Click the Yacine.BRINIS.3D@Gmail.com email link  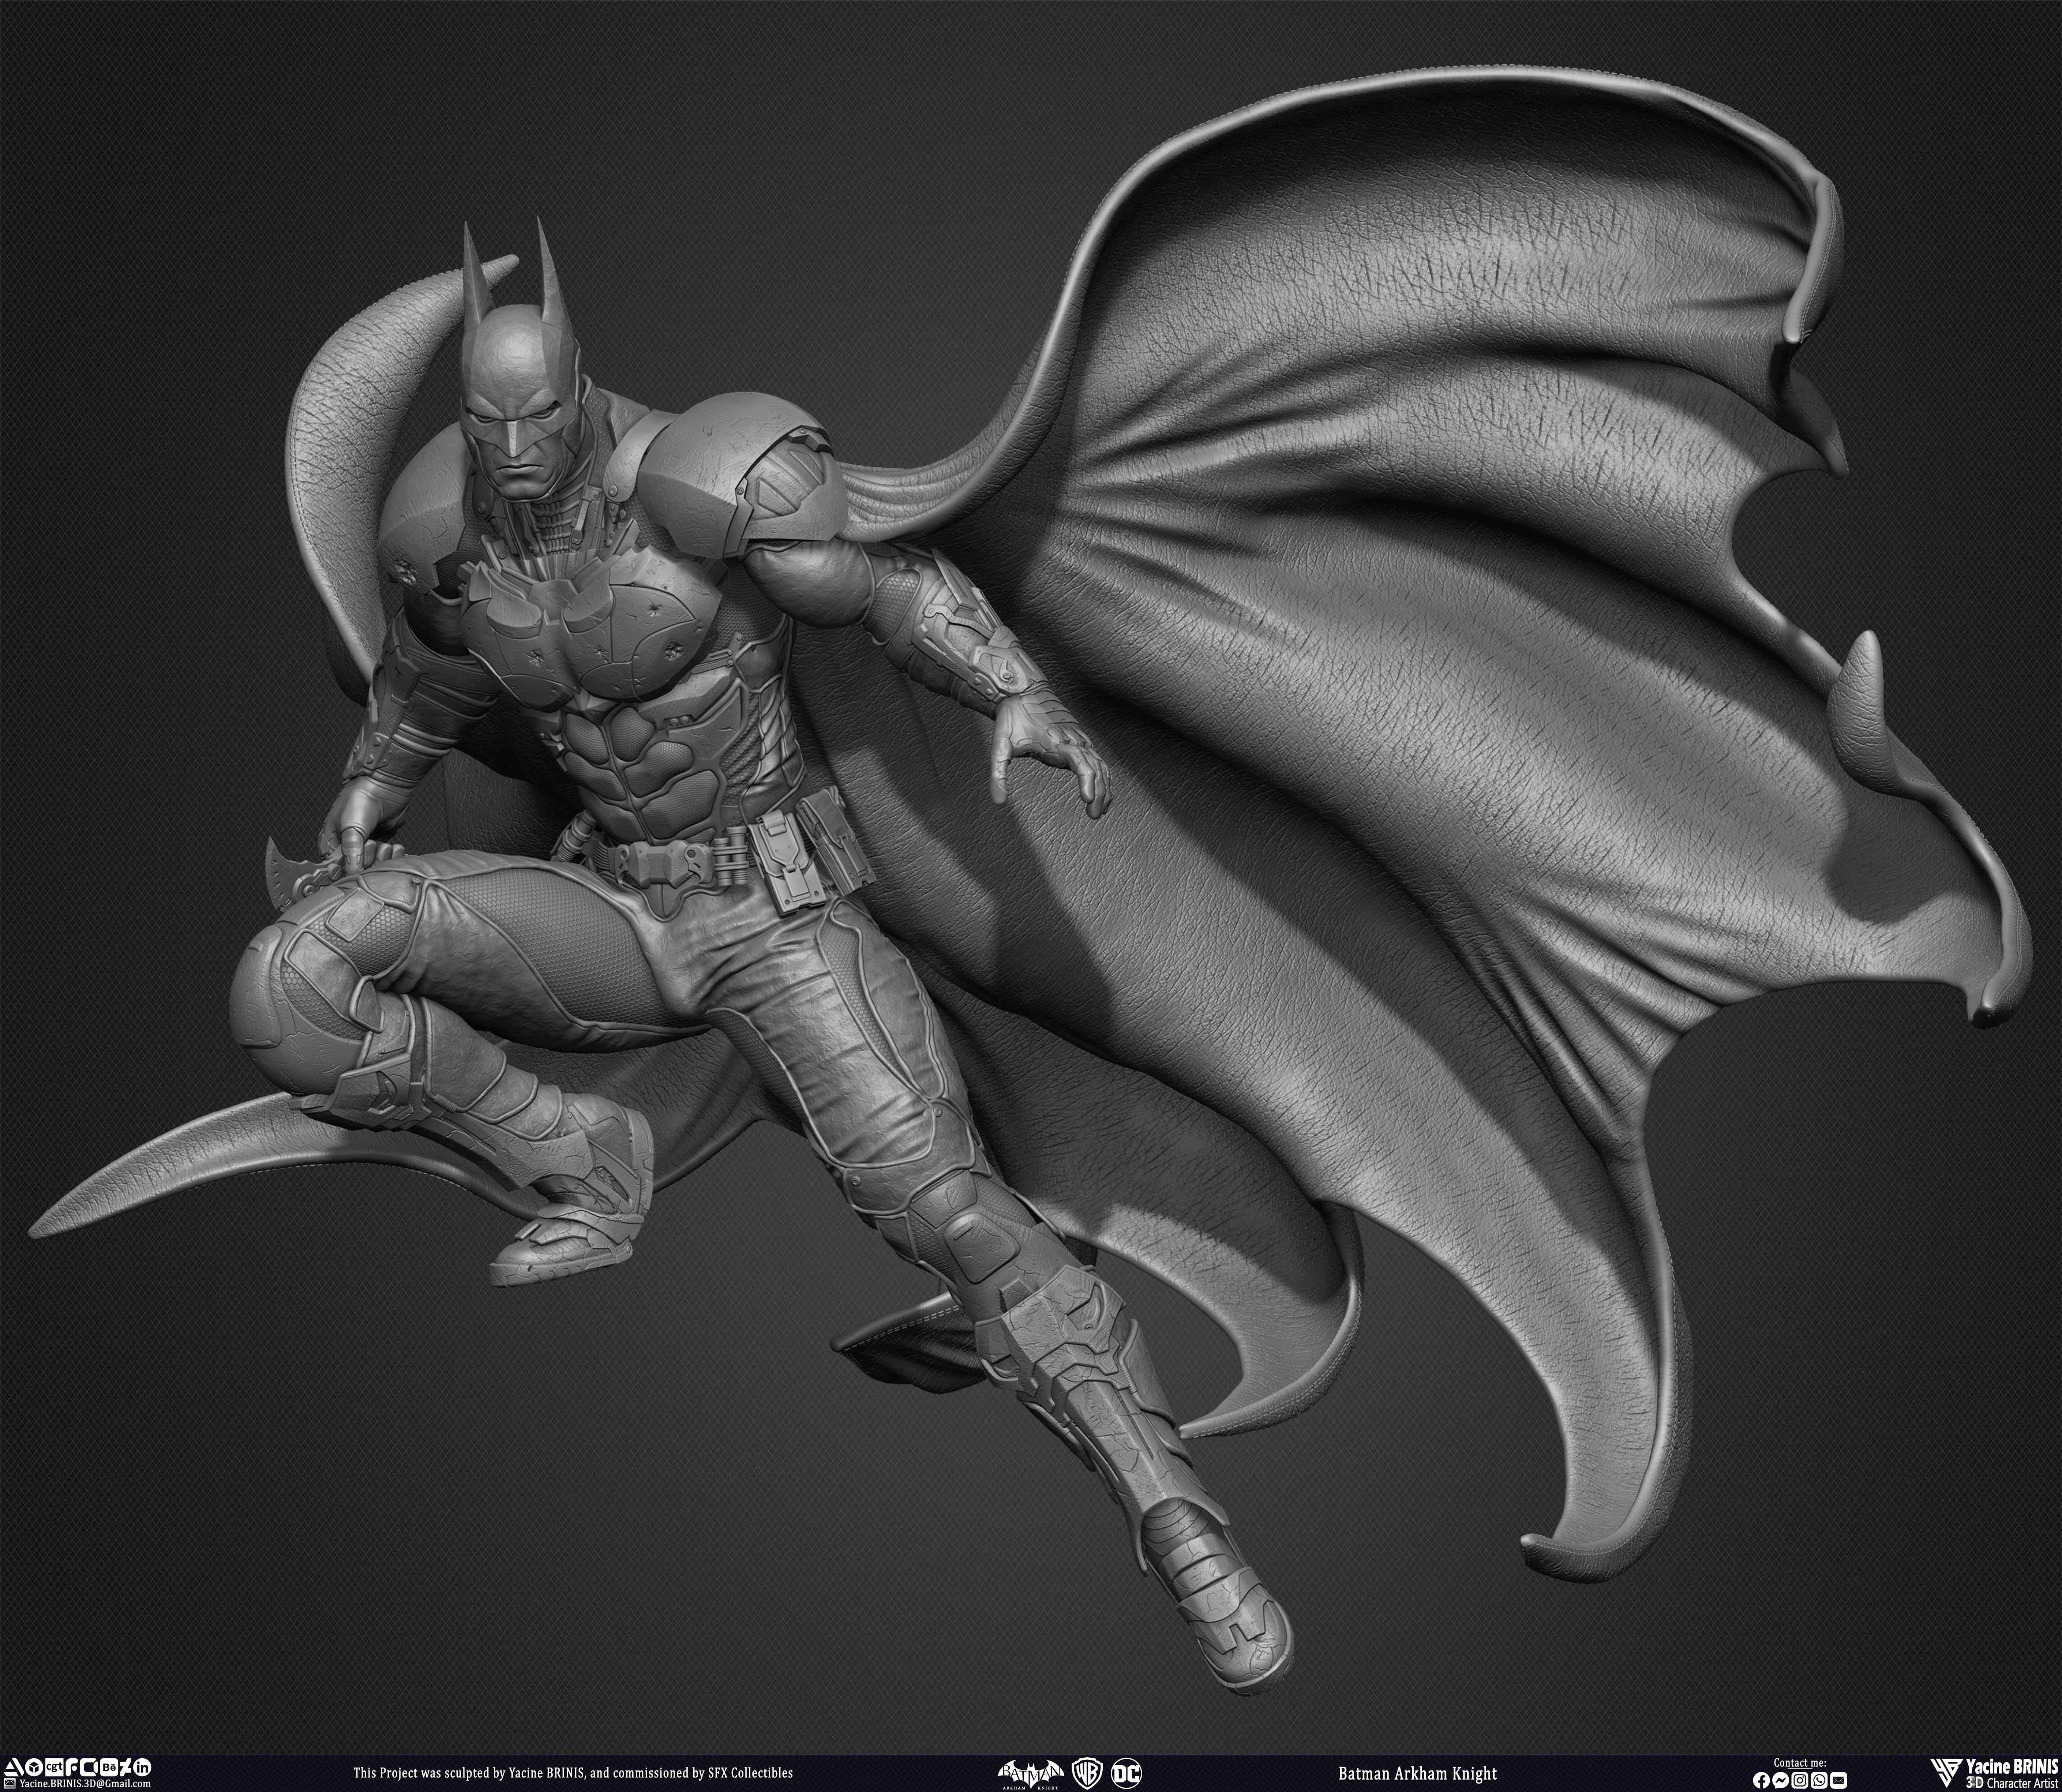85,1783
